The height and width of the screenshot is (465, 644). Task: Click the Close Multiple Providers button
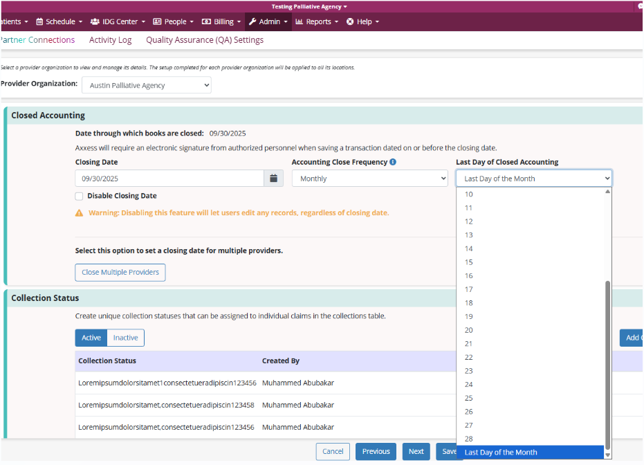[x=120, y=273]
